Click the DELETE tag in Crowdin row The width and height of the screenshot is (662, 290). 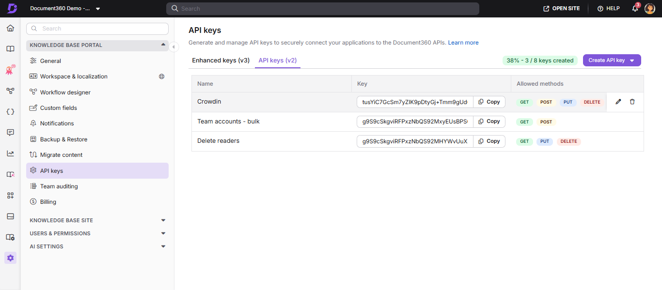[x=592, y=102]
